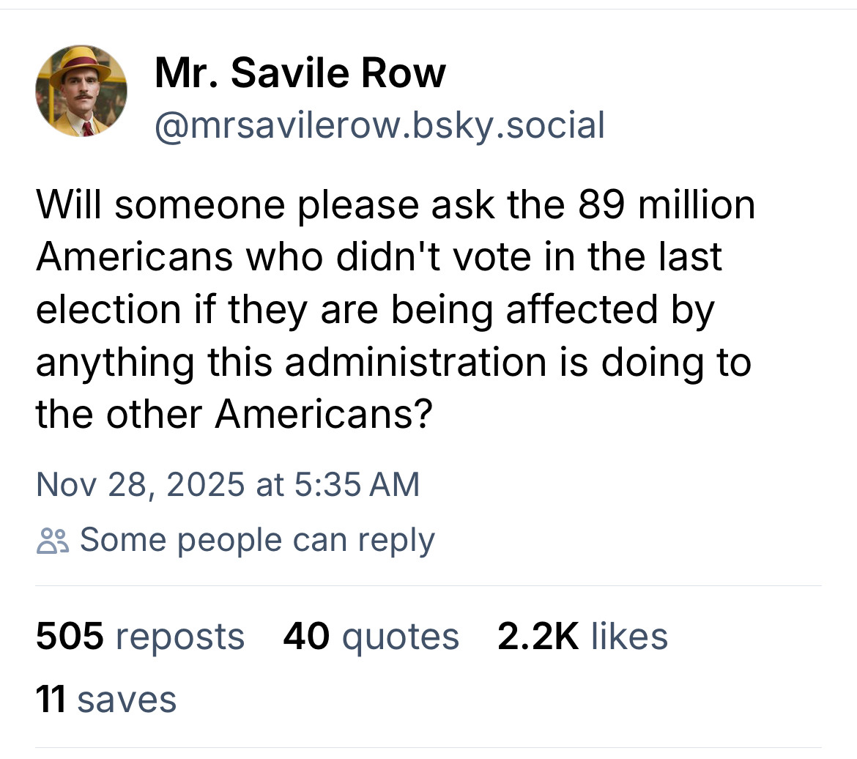The width and height of the screenshot is (857, 759).
Task: Click the people icon beside reply settings
Action: pyautogui.click(x=53, y=541)
